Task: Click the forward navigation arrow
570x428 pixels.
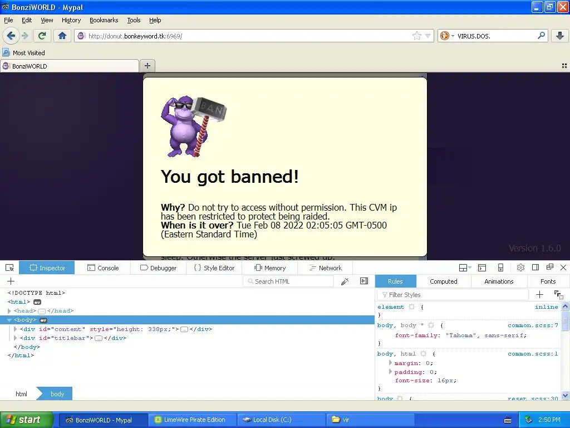Action: pyautogui.click(x=24, y=36)
